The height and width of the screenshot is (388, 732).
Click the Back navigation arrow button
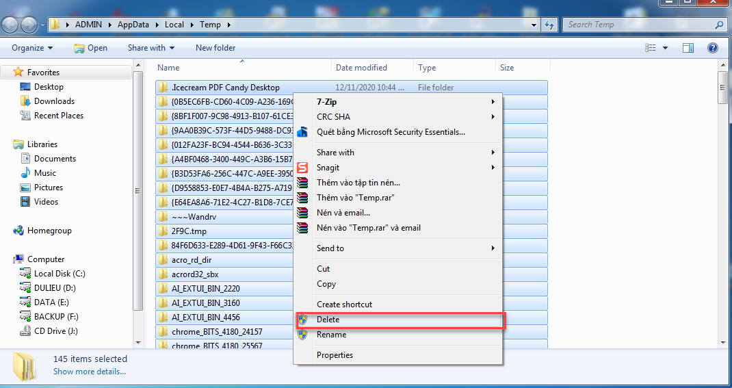pyautogui.click(x=11, y=24)
